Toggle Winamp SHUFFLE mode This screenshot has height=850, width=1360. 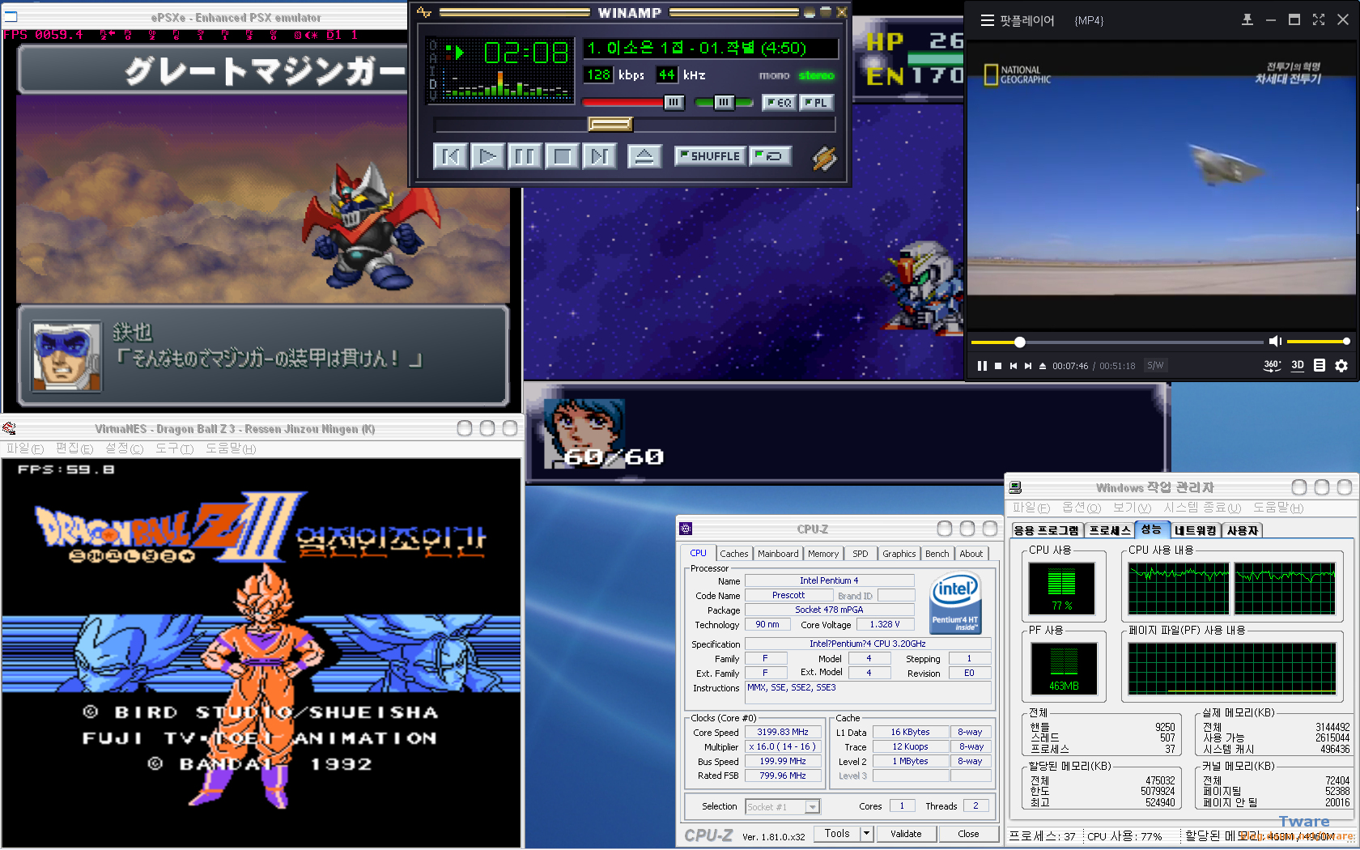coord(710,156)
